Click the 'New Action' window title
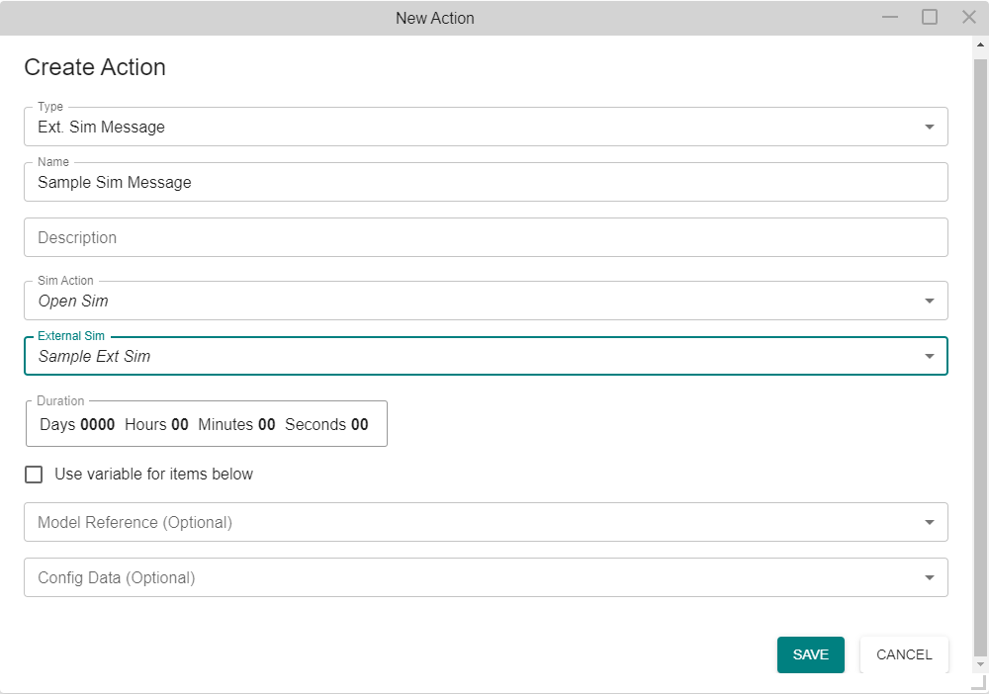Viewport: 989px width, 694px height. coord(434,18)
